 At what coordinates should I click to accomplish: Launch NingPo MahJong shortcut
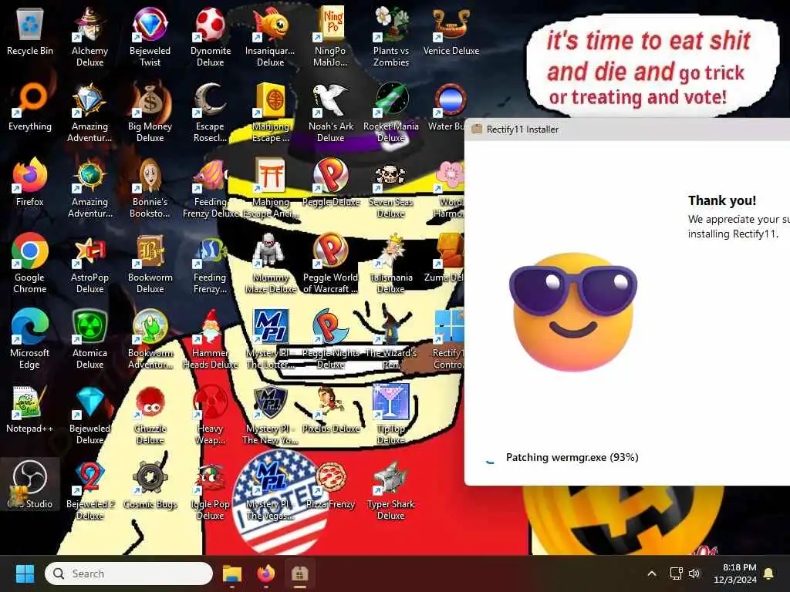pos(330,37)
